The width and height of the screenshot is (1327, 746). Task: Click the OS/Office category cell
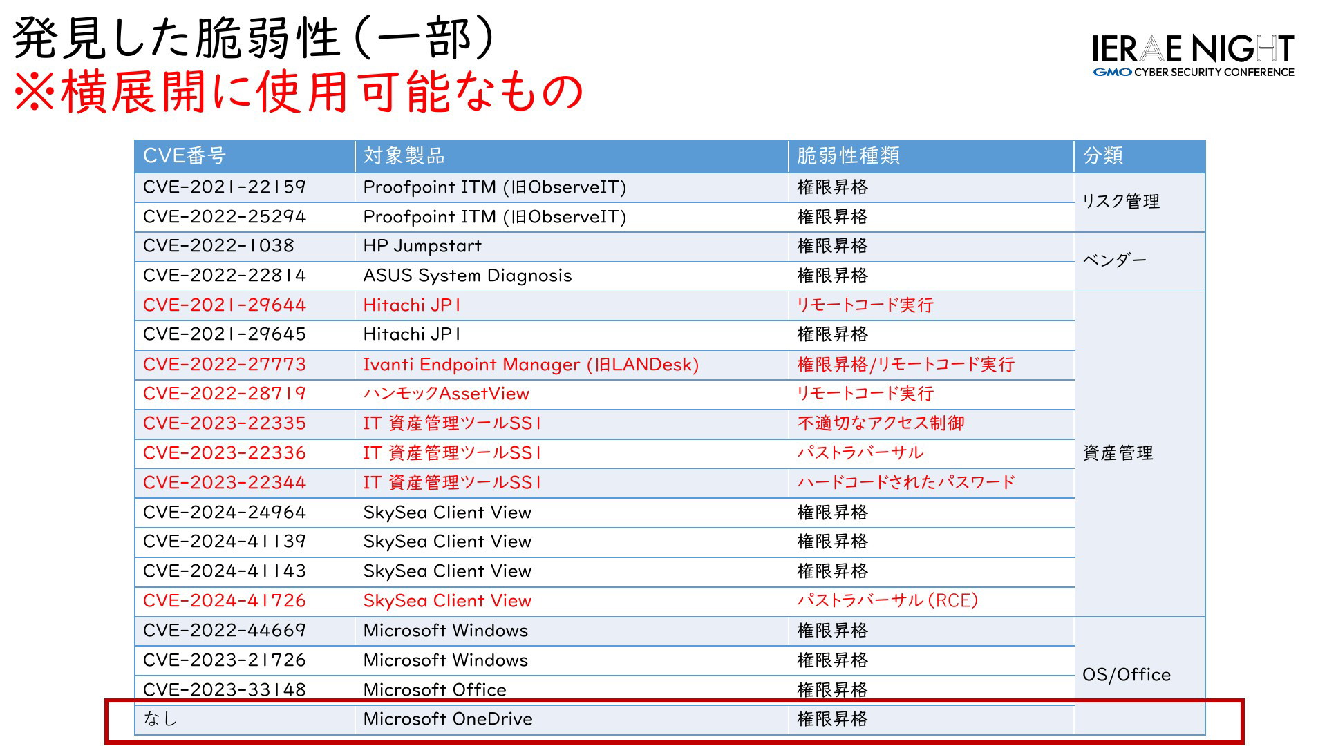(x=1140, y=676)
